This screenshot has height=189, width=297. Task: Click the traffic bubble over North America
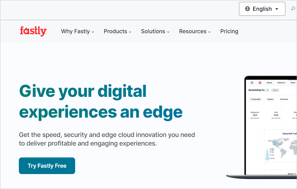click(274, 143)
